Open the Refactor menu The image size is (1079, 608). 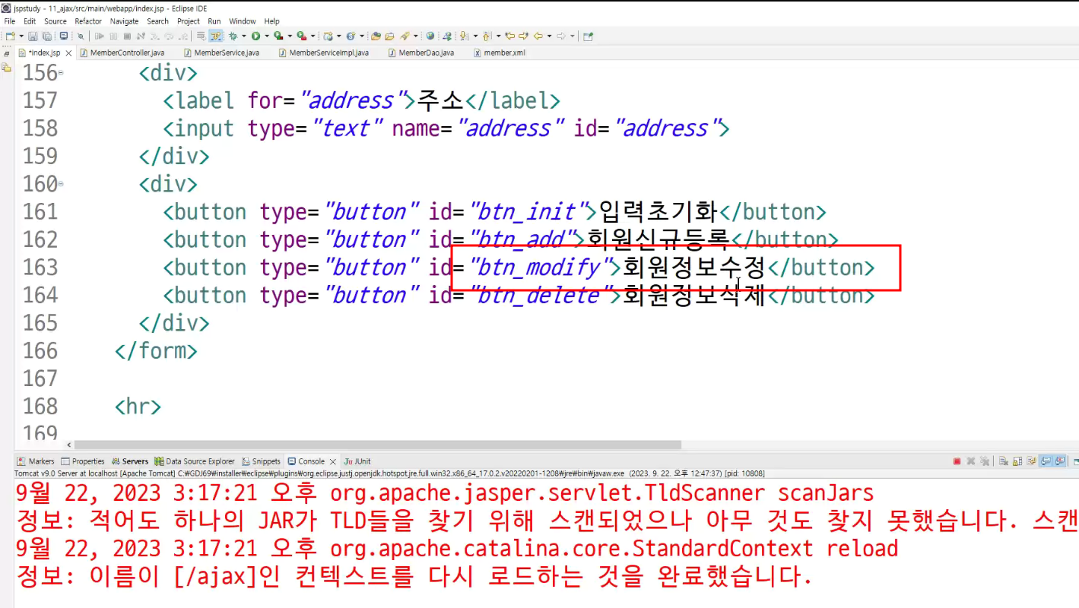[88, 21]
